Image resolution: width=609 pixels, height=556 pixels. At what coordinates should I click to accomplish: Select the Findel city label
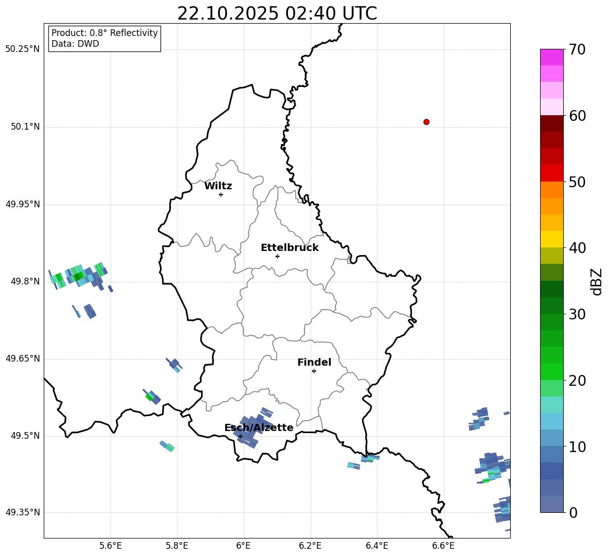coord(314,362)
